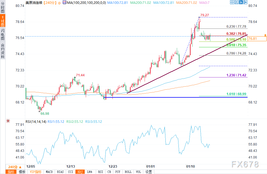The width and height of the screenshot is (267, 174).
Task: Switch to the 模板 bottom tab
Action: (x=22, y=172)
